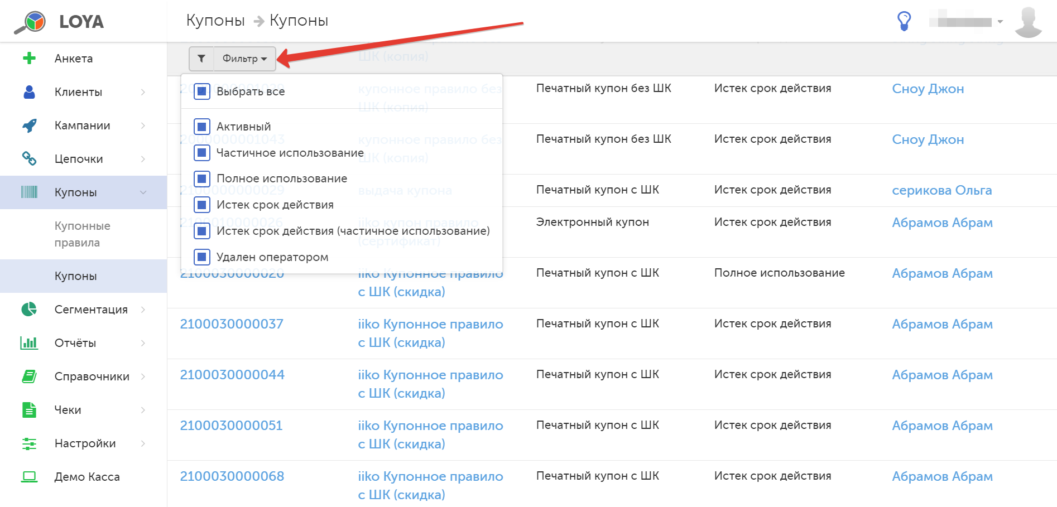Collapse the Купоны menu chevron
Screen dimensions: 1057x507
tap(143, 192)
